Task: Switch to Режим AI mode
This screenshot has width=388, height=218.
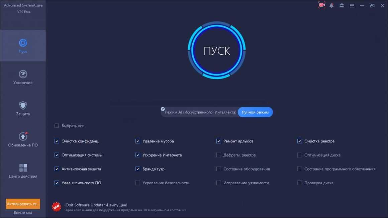Action: point(200,112)
